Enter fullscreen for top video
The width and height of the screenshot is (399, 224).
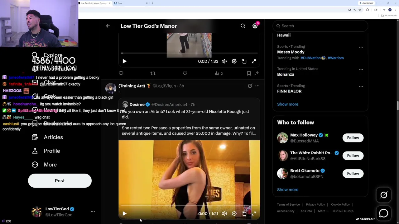click(x=254, y=61)
